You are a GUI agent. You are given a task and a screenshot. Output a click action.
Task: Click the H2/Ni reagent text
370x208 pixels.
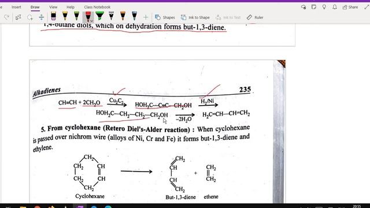[207, 102]
